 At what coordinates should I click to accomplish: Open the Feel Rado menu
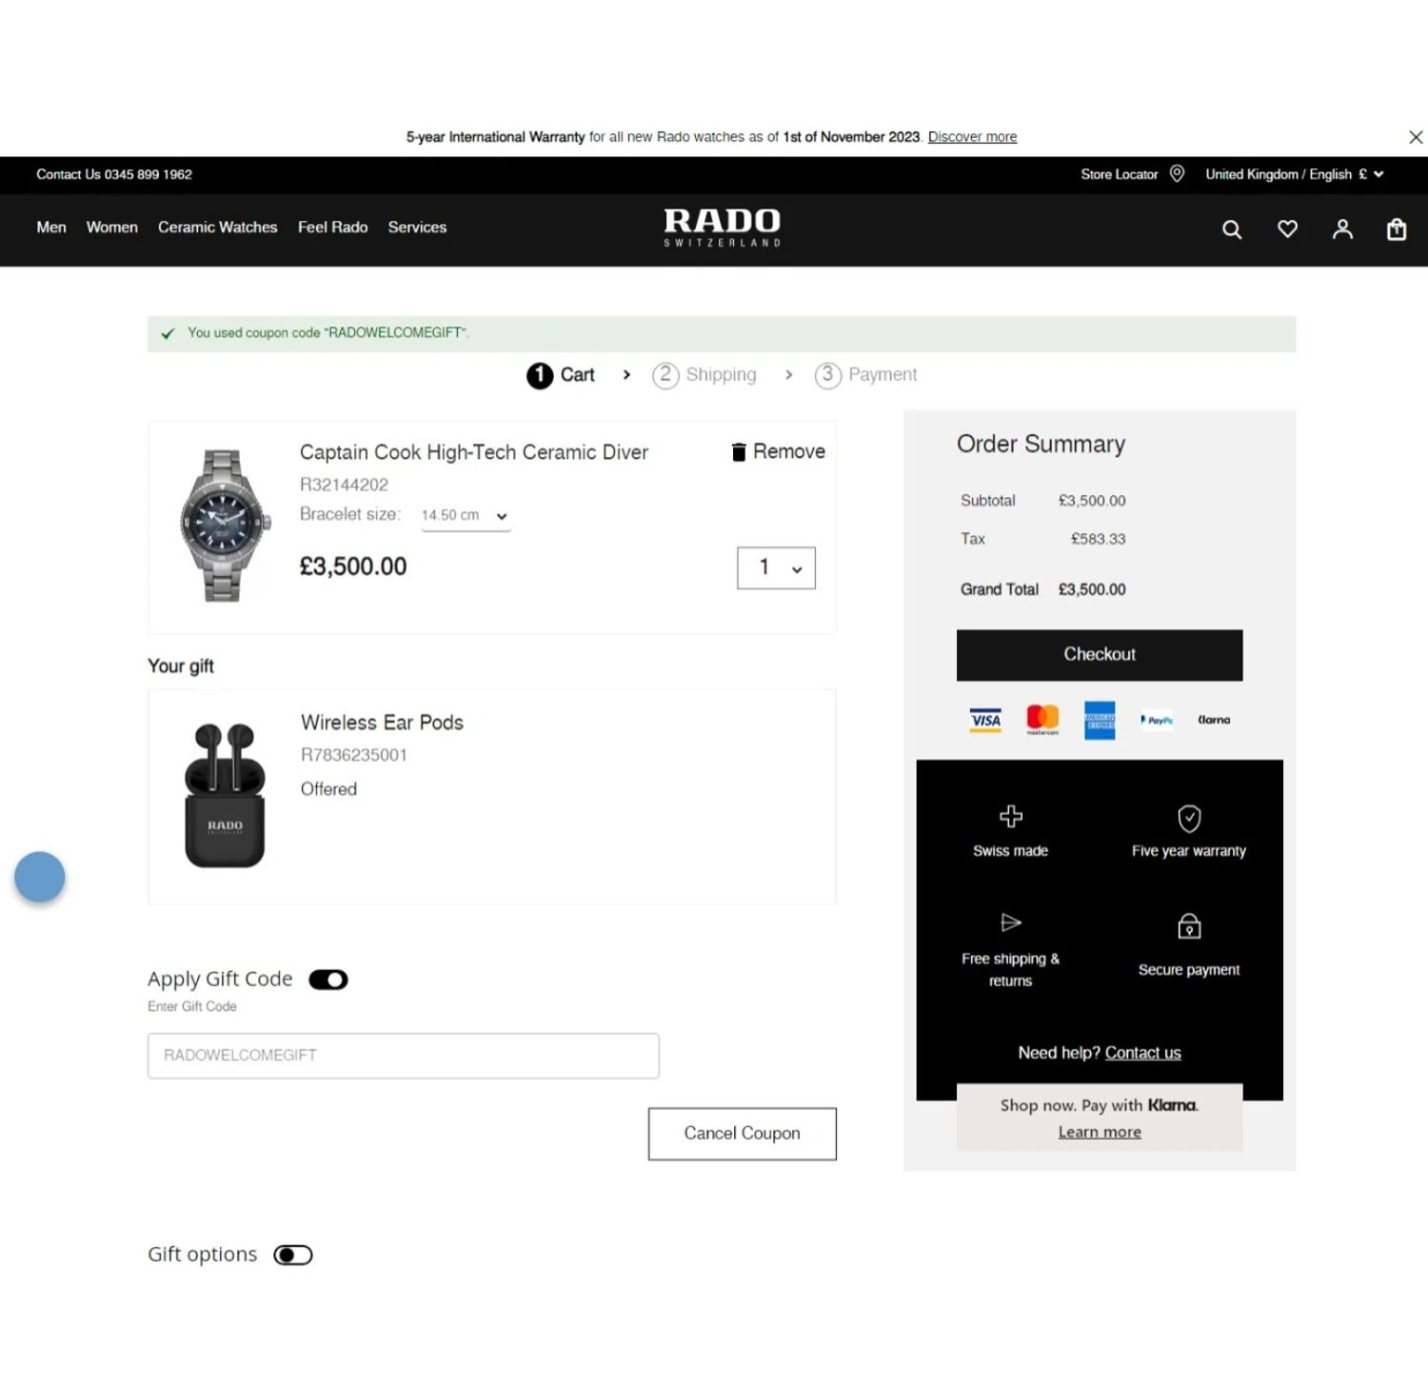pos(332,228)
